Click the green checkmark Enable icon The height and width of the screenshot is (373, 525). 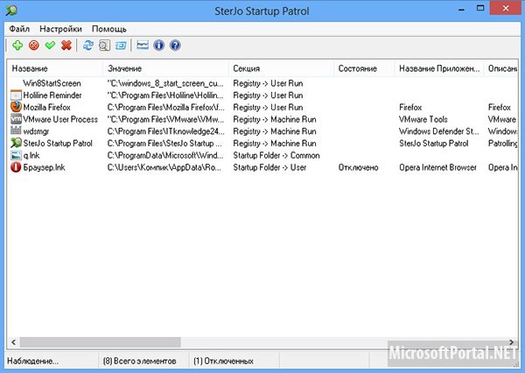pyautogui.click(x=50, y=45)
